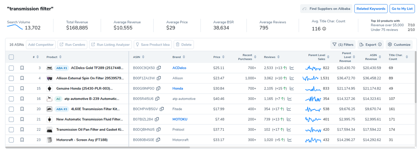Click the Save Product Idea button
Screen dimensions: 420x153
[x=153, y=45]
